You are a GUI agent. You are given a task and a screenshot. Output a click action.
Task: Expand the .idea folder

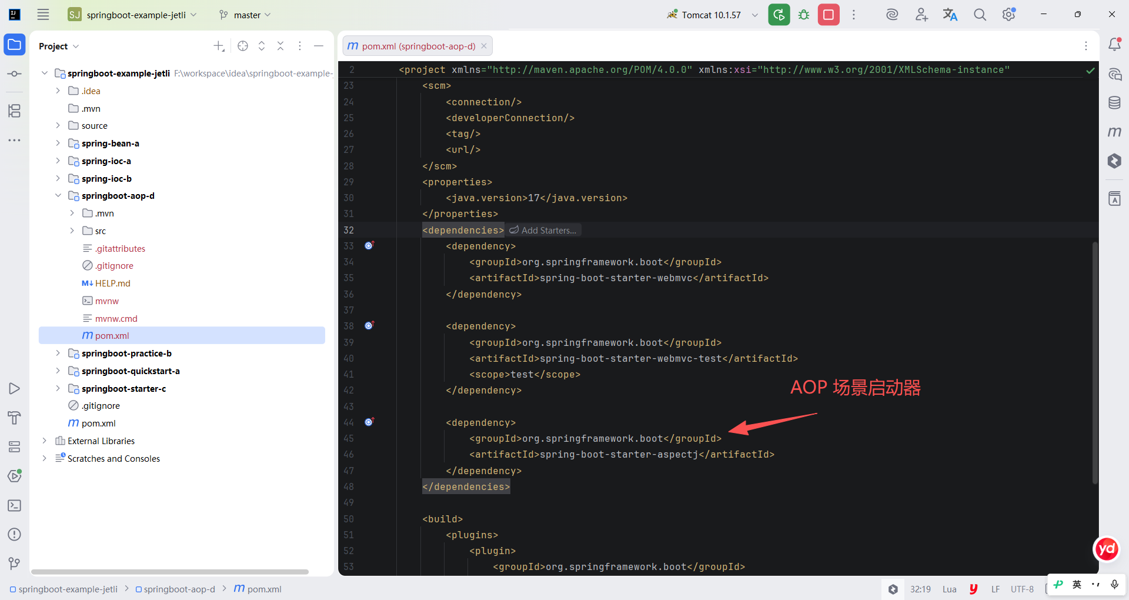click(58, 91)
